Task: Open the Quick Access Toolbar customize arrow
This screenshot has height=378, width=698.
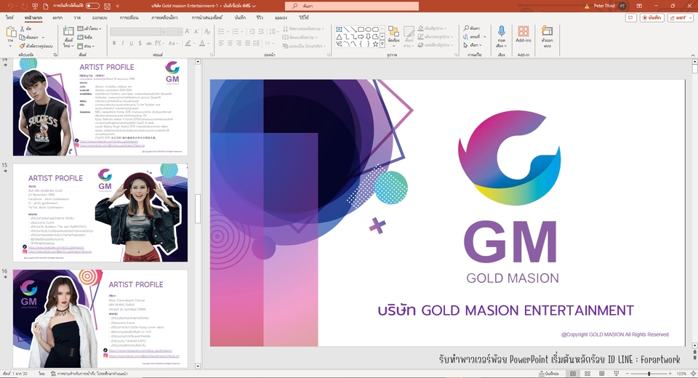Action: tap(118, 7)
